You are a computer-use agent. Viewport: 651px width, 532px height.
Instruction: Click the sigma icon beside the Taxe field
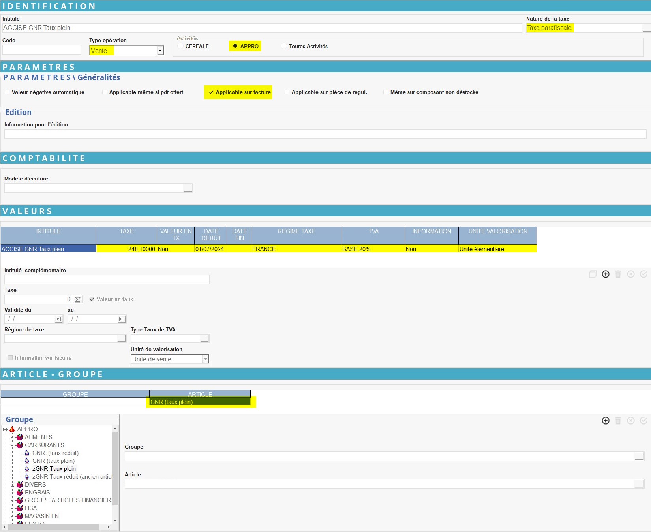point(78,299)
